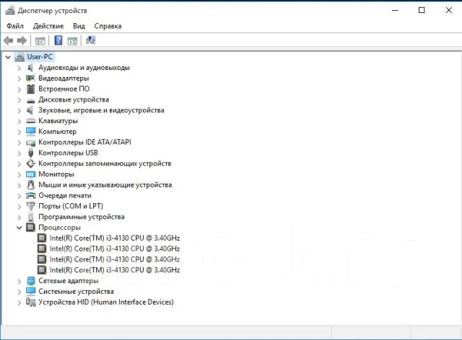The height and width of the screenshot is (340, 462).
Task: Click the Процессоры chip icon
Action: coord(30,228)
